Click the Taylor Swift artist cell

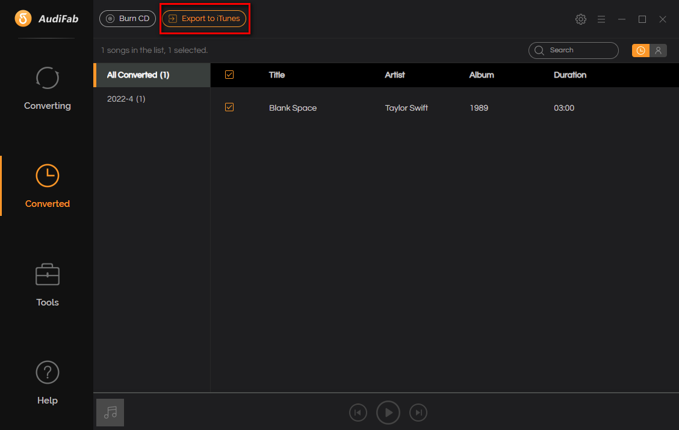coord(406,108)
